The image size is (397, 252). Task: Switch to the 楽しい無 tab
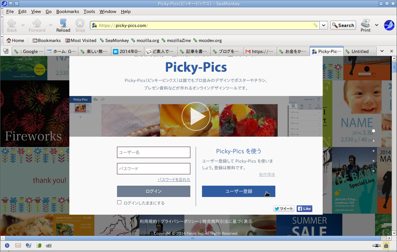pyautogui.click(x=94, y=51)
